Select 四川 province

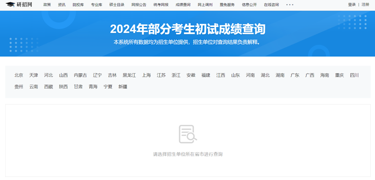pyautogui.click(x=354, y=75)
